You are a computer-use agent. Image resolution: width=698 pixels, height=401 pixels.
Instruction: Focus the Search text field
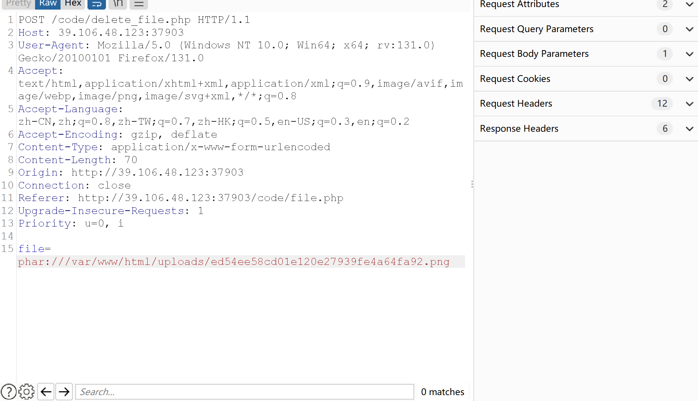(x=244, y=391)
